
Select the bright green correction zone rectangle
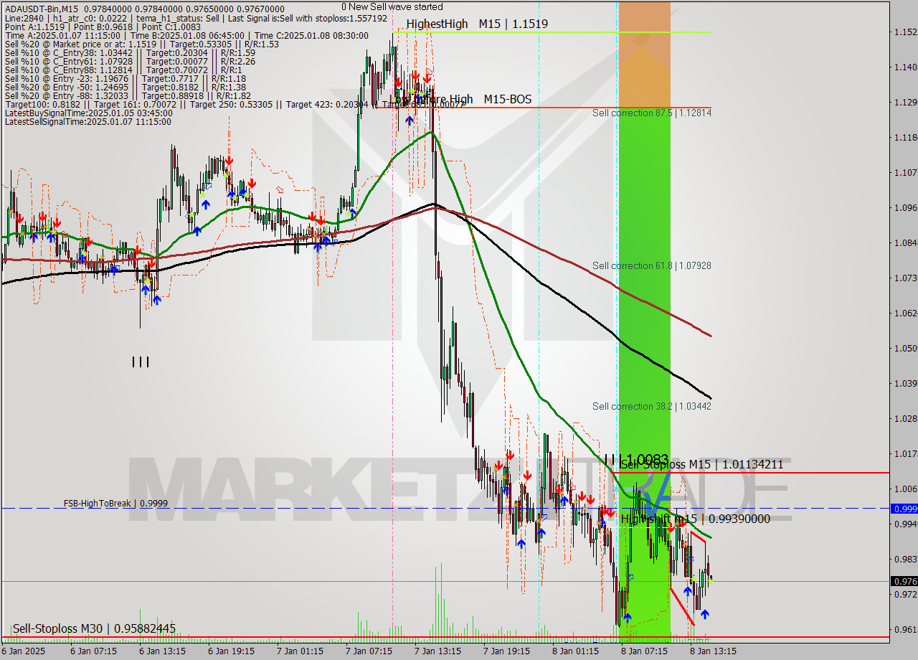[644, 374]
